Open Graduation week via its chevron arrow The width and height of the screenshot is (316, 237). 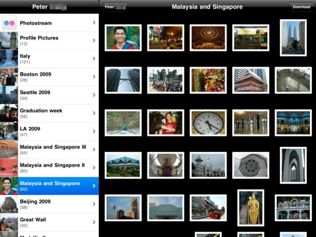click(94, 113)
